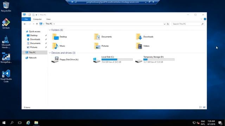This screenshot has height=126, width=225.
Task: Expand the This PC breadcrumb arrow
Action: click(54, 24)
